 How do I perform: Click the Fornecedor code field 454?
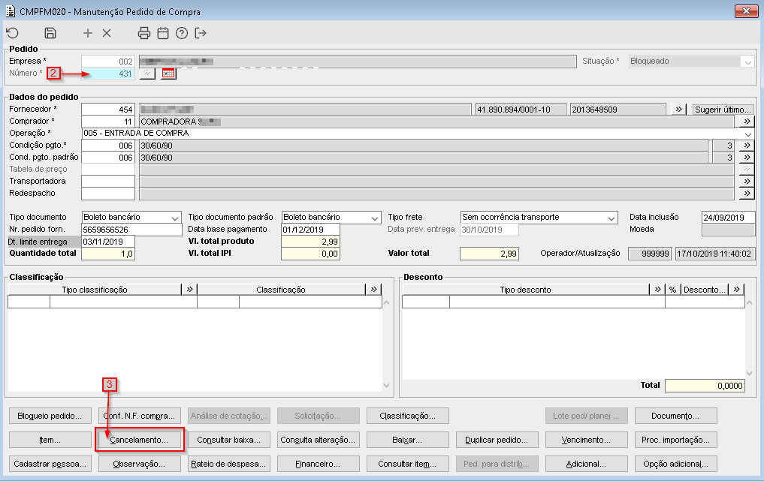click(x=108, y=109)
